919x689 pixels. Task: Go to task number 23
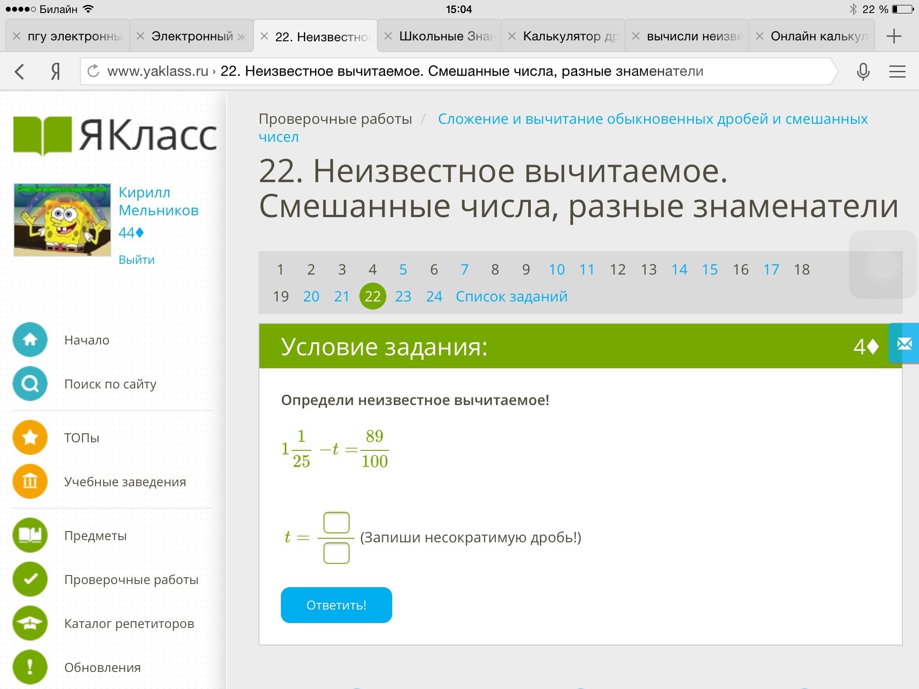403,297
